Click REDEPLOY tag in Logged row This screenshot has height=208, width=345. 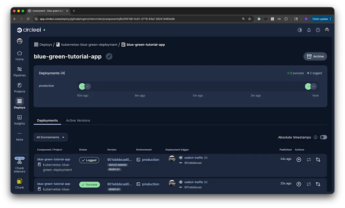pyautogui.click(x=114, y=169)
